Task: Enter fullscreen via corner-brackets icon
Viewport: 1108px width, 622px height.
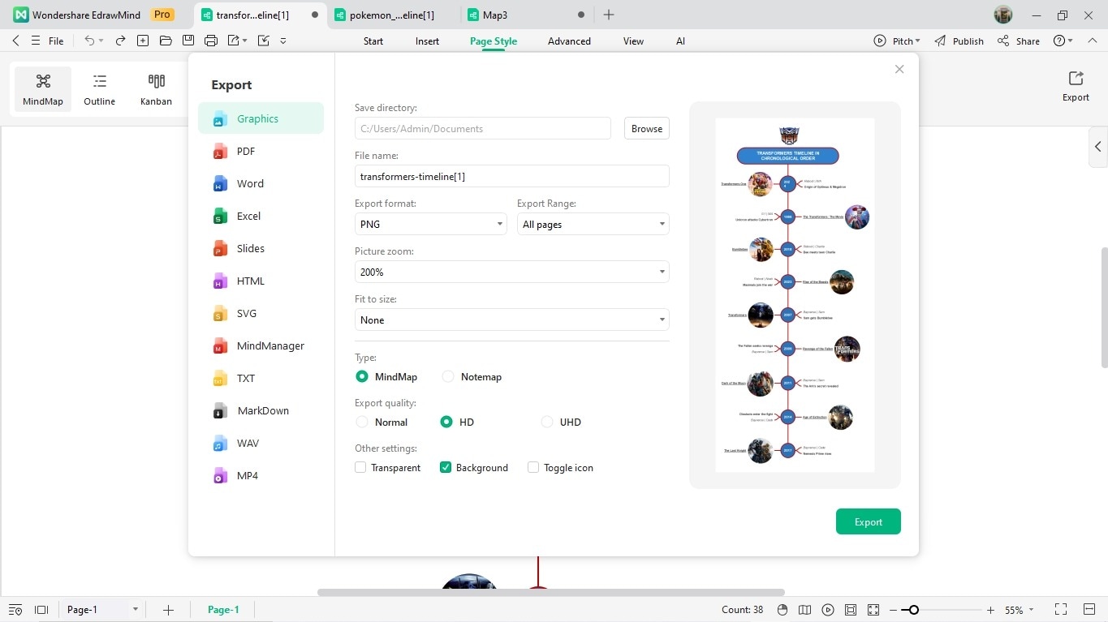Action: click(1060, 610)
